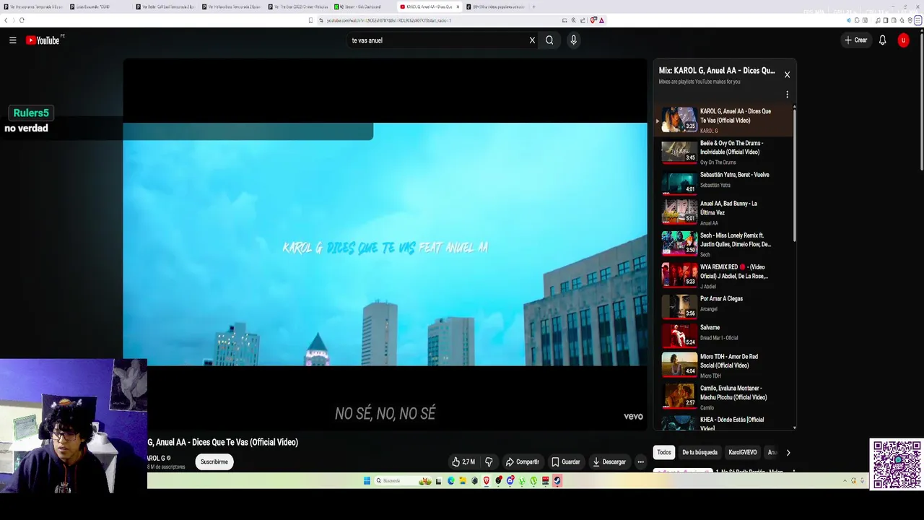Screen dimensions: 924x520
Task: Click the Mix playlist title heading
Action: click(717, 71)
